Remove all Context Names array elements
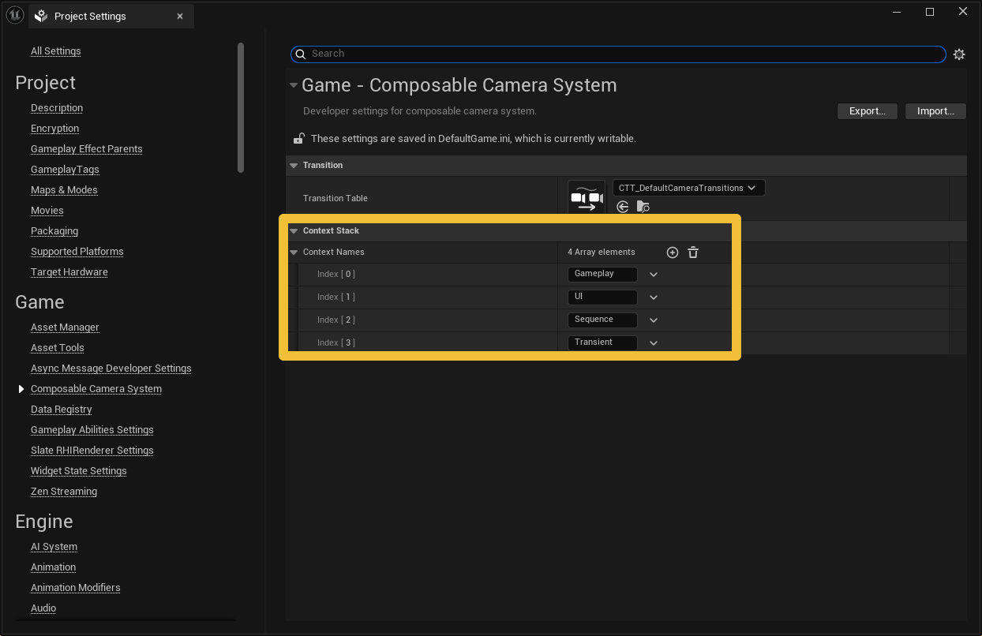The height and width of the screenshot is (636, 982). 693,253
